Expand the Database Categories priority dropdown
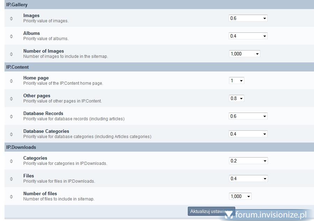Screen dimensions: 314x221 (x=248, y=134)
